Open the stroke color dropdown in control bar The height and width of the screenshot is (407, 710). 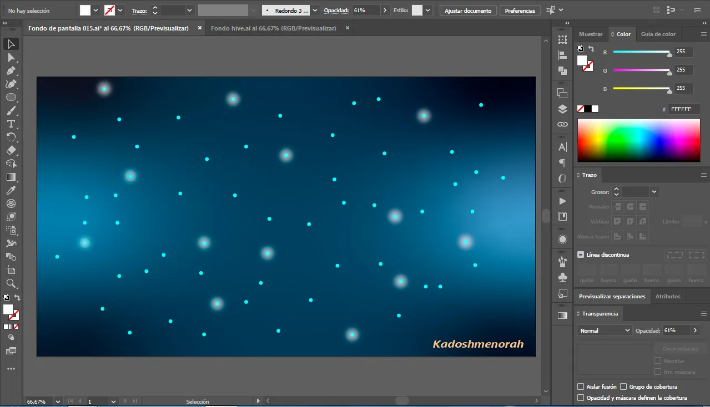[x=120, y=10]
